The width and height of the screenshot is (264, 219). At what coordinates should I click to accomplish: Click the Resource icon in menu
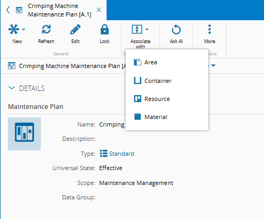point(137,99)
